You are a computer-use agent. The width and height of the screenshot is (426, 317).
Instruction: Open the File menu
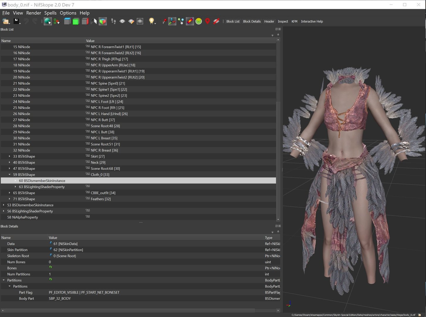[6, 13]
